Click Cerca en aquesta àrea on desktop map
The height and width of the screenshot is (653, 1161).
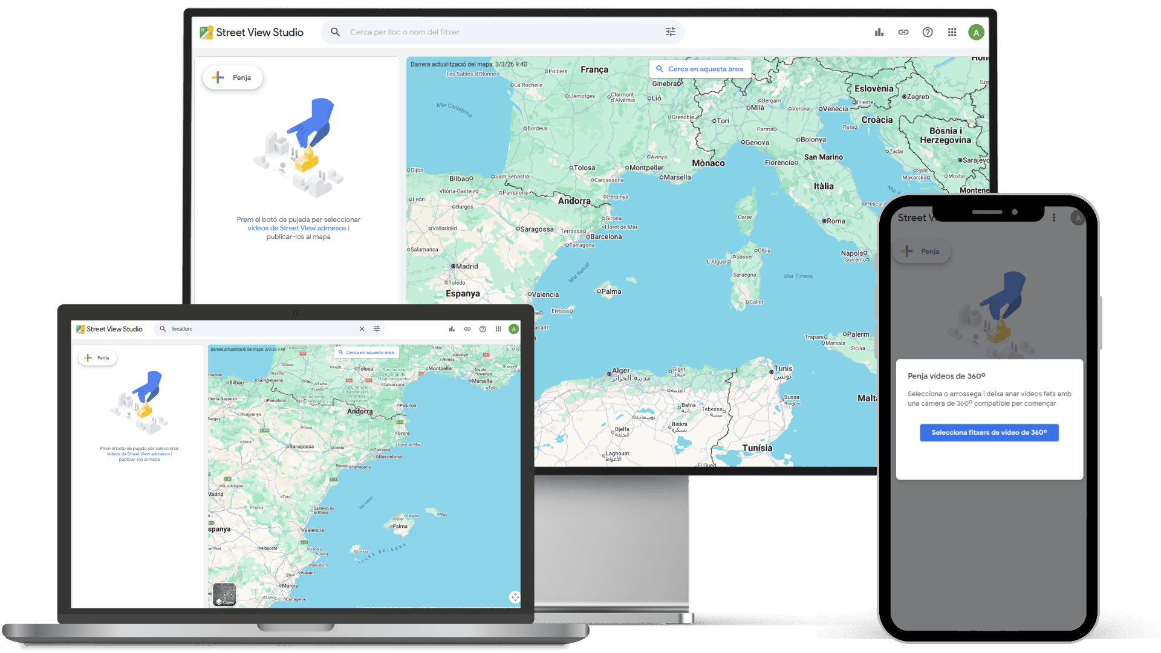(700, 68)
